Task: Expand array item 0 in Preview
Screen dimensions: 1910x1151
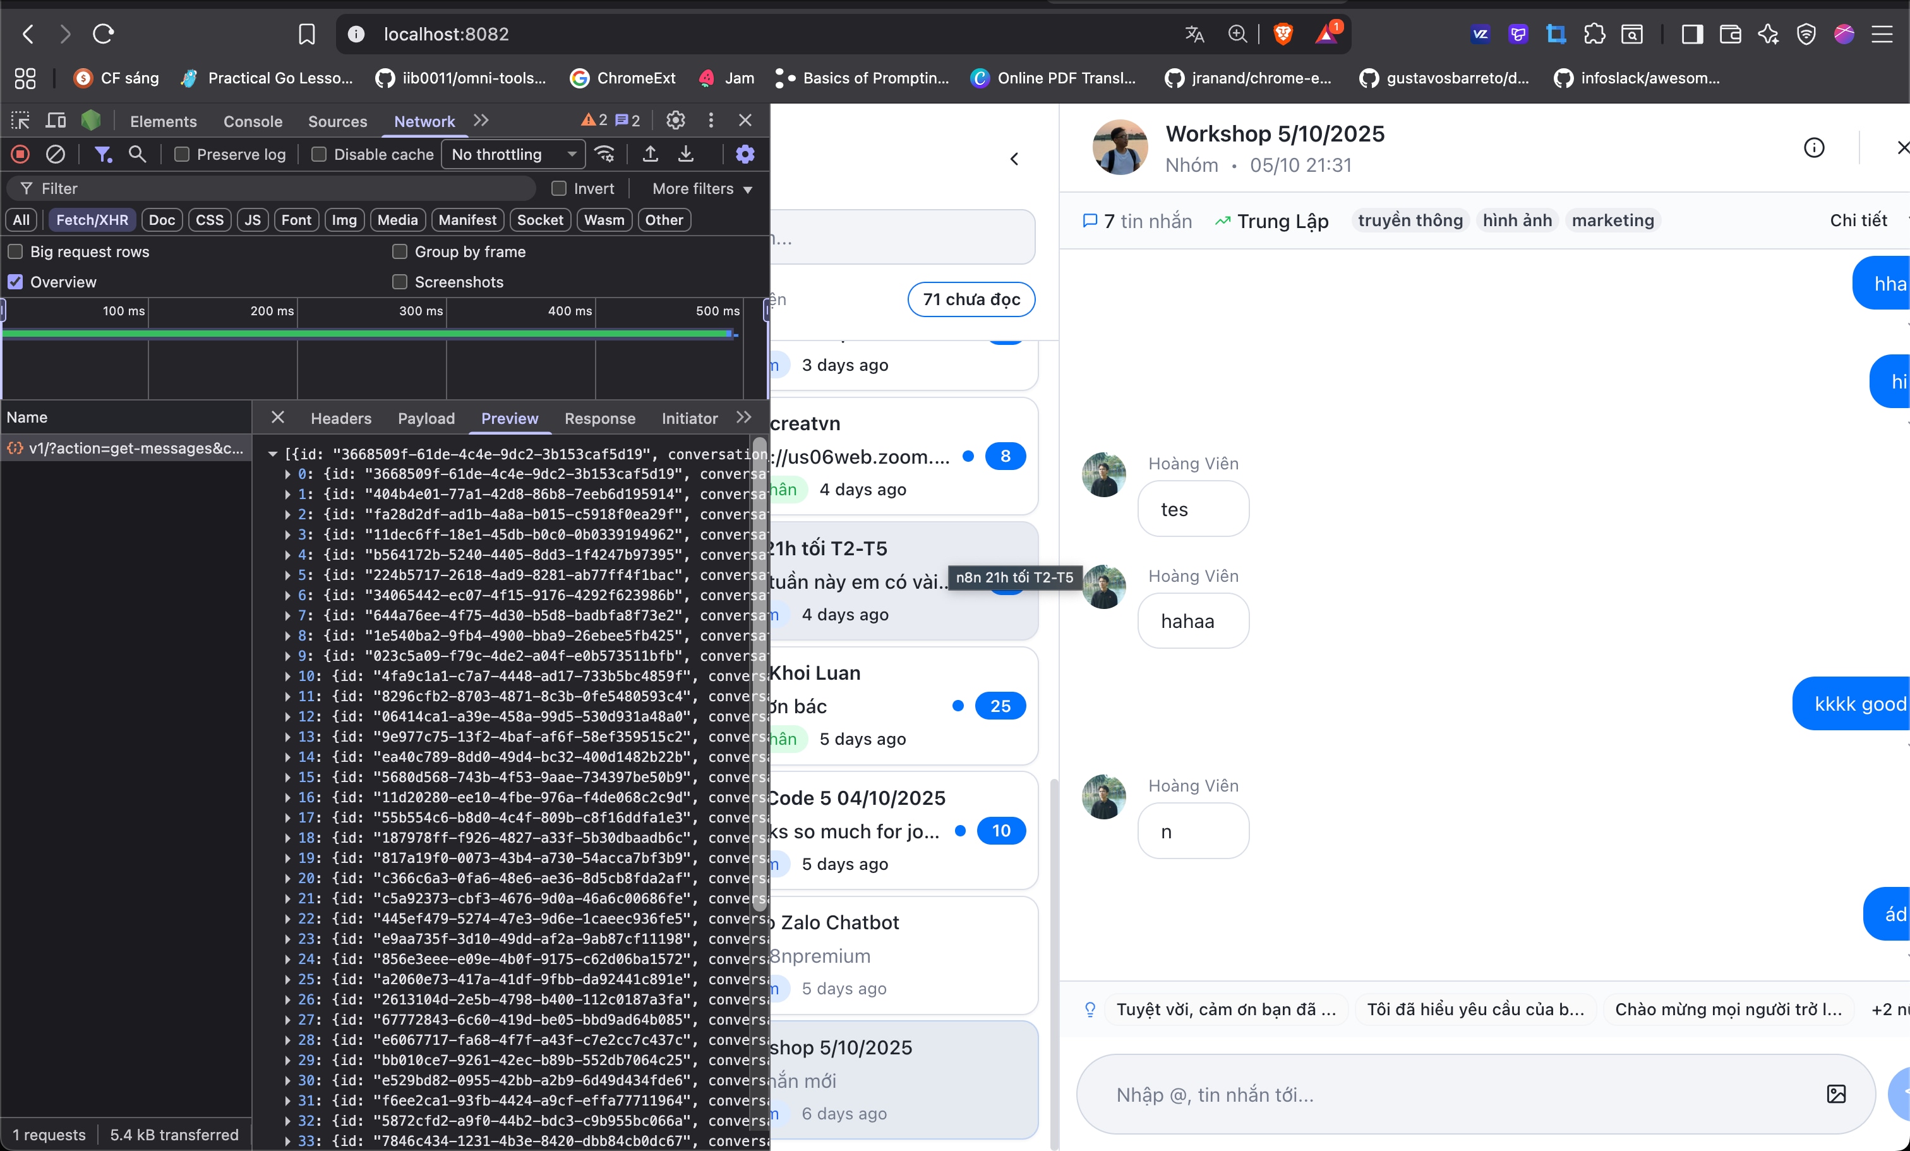Action: coord(287,474)
